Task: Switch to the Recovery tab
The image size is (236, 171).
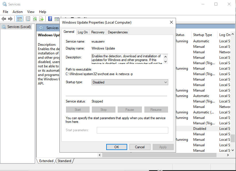Action: coord(98,32)
